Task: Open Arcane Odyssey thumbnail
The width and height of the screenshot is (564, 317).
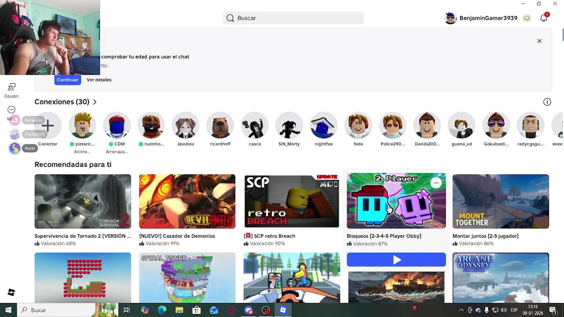Action: pos(501,278)
